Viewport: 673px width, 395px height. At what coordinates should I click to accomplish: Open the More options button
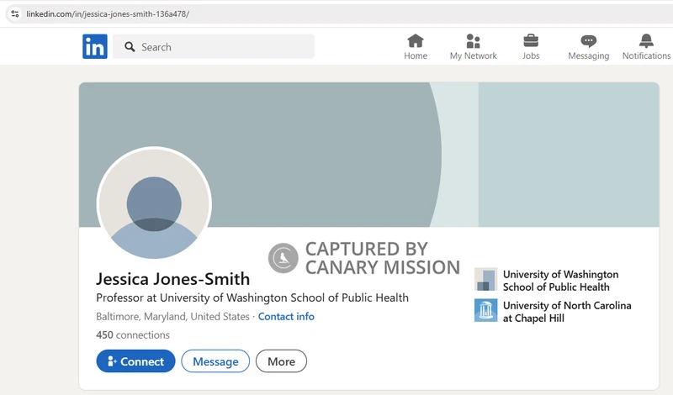coord(281,361)
